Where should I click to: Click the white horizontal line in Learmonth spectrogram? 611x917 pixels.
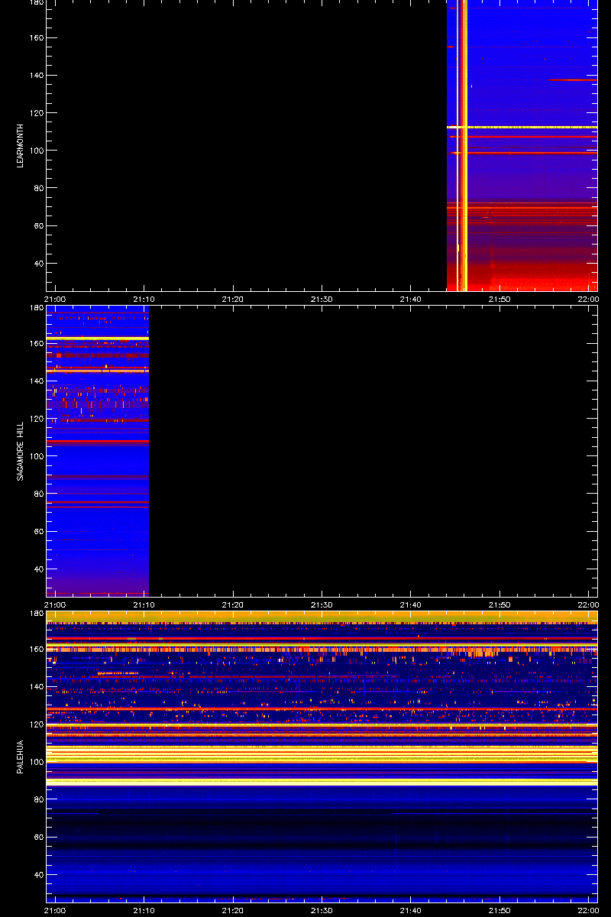coord(522,127)
